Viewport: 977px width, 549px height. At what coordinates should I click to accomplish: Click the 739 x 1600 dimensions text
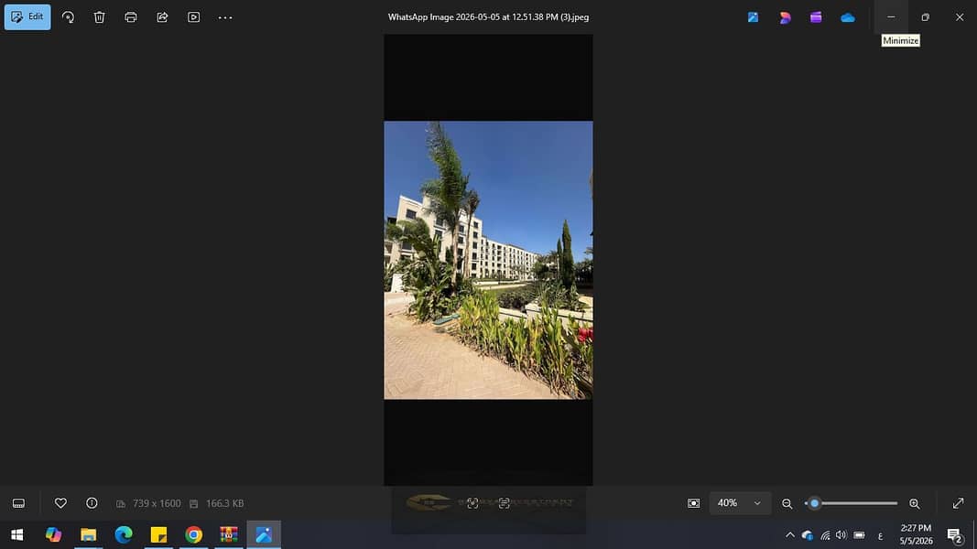(157, 503)
